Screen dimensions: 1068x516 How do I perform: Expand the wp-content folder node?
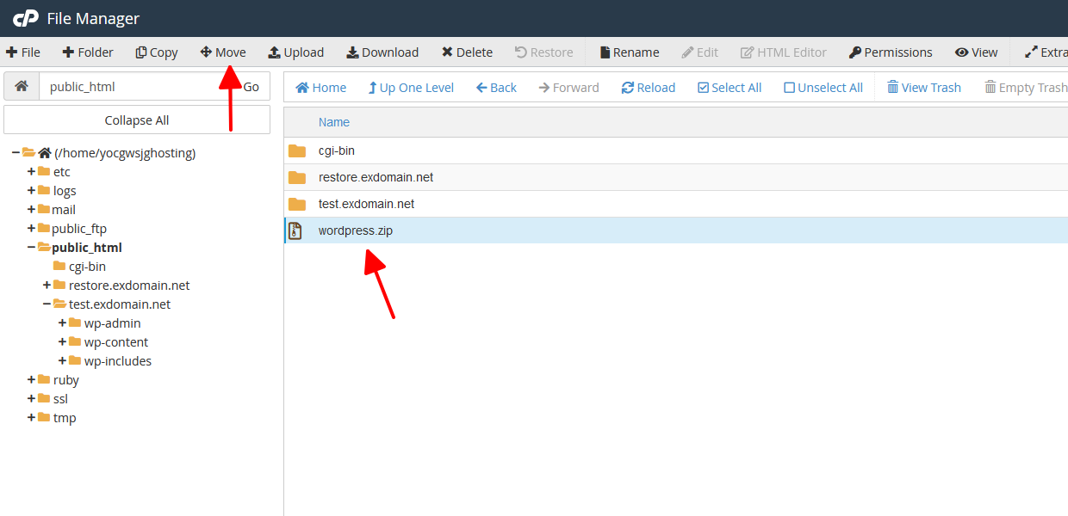63,342
